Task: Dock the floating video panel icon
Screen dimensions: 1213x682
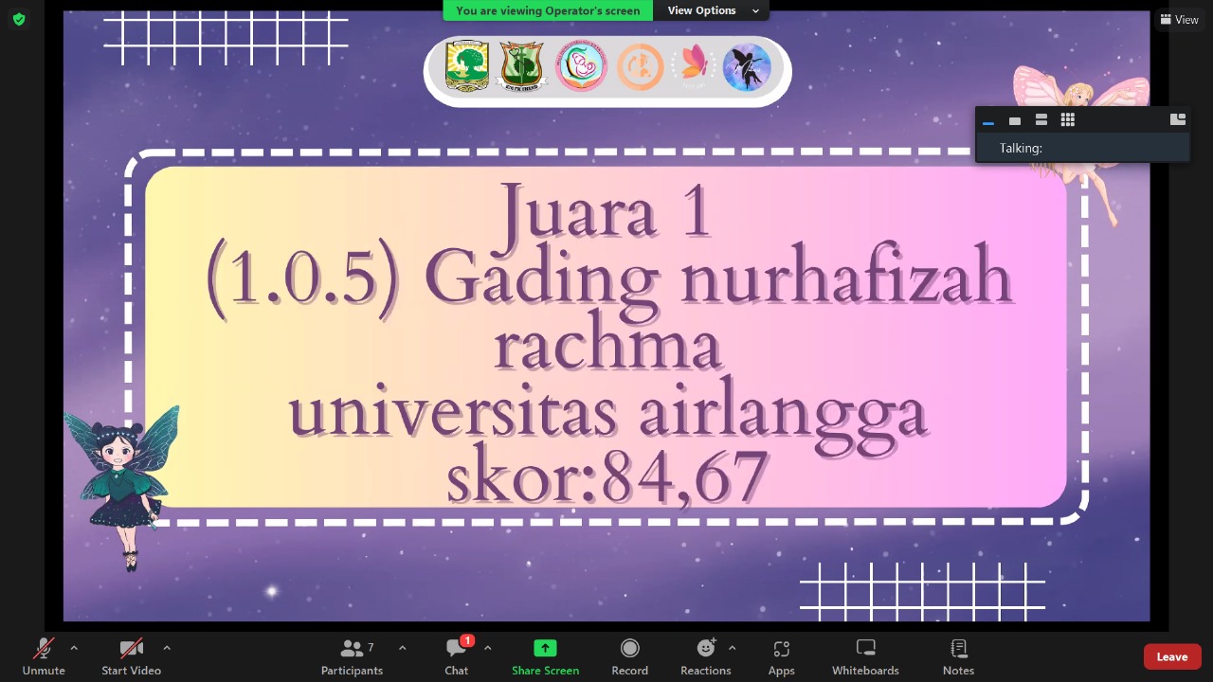Action: (x=1178, y=119)
